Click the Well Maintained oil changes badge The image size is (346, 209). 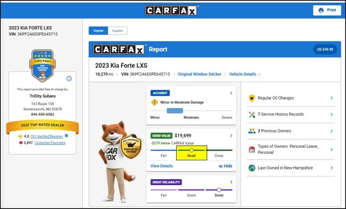(x=131, y=146)
